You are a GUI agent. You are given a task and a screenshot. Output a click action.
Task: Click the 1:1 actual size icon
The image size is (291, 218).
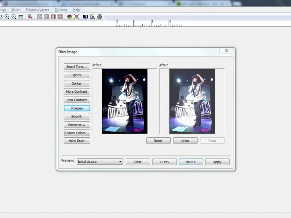pyautogui.click(x=21, y=17)
